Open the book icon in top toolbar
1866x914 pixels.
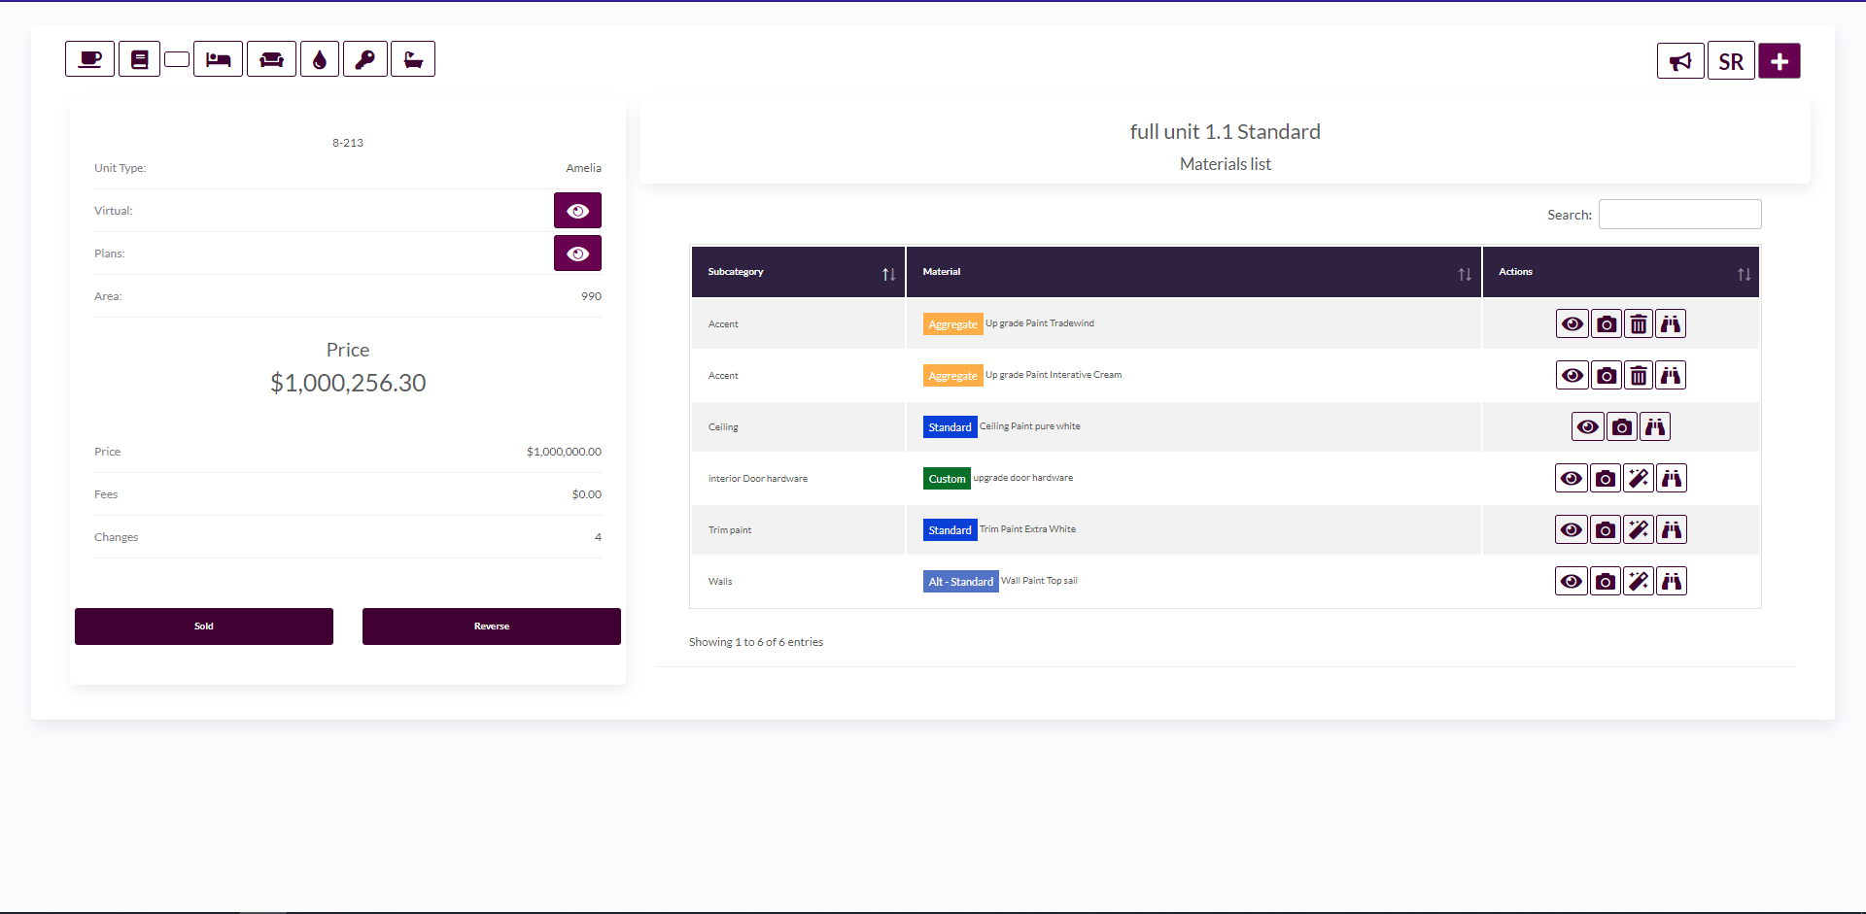(139, 59)
